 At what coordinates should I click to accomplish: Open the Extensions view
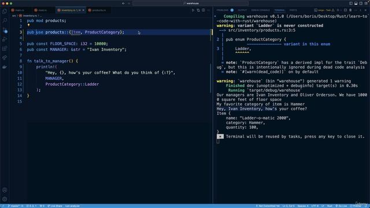click(5, 49)
